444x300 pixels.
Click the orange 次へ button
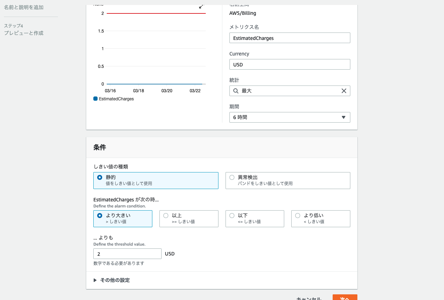point(345,298)
